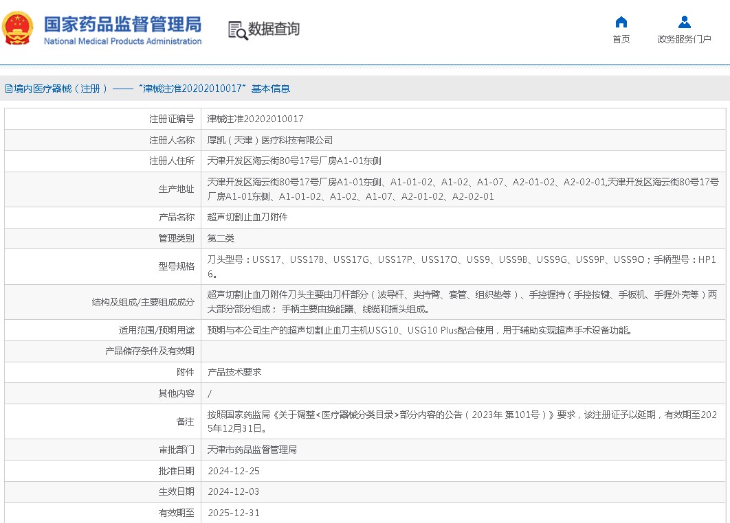The height and width of the screenshot is (523, 730).
Task: Select the 备注 remark about 2023年第101号
Action: pos(463,421)
